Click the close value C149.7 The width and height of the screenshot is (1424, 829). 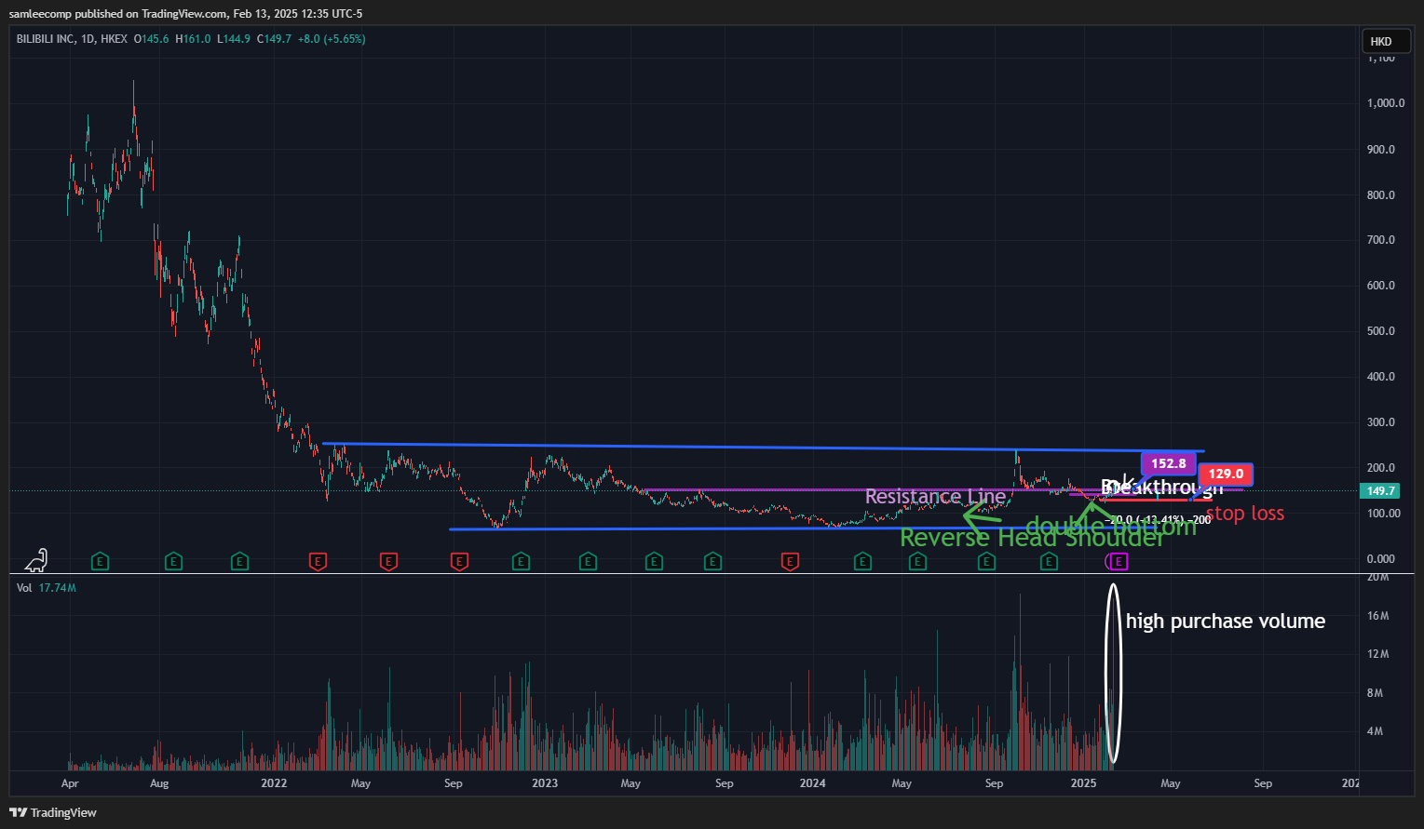pos(275,39)
